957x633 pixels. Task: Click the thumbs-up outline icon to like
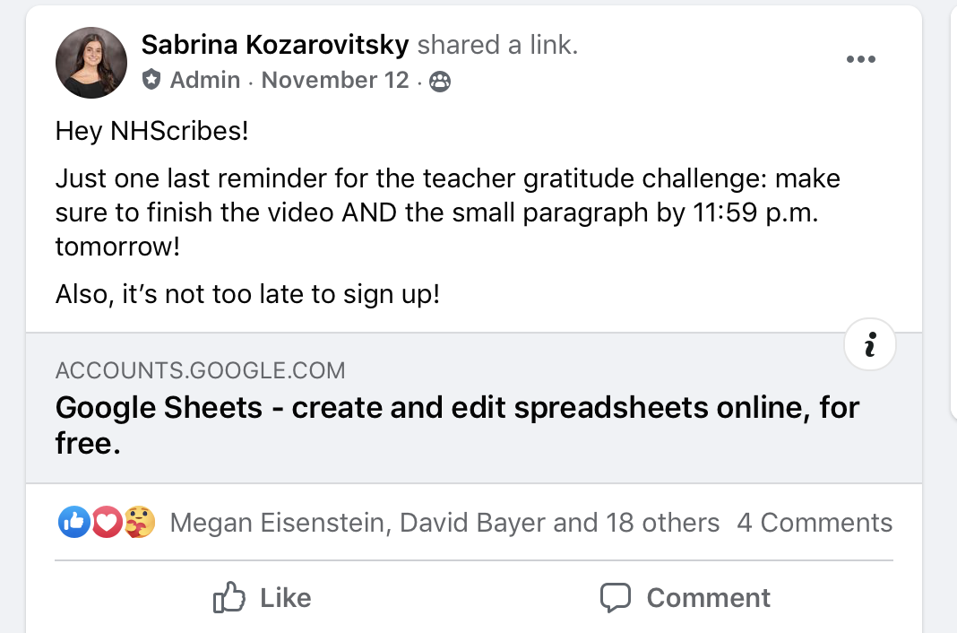[229, 597]
